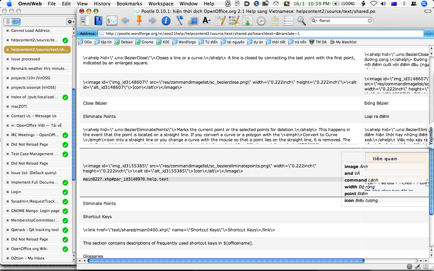
Task: Click the main0227.xhp#par_id3148970.help.text location line
Action: pyautogui.click(x=126, y=179)
